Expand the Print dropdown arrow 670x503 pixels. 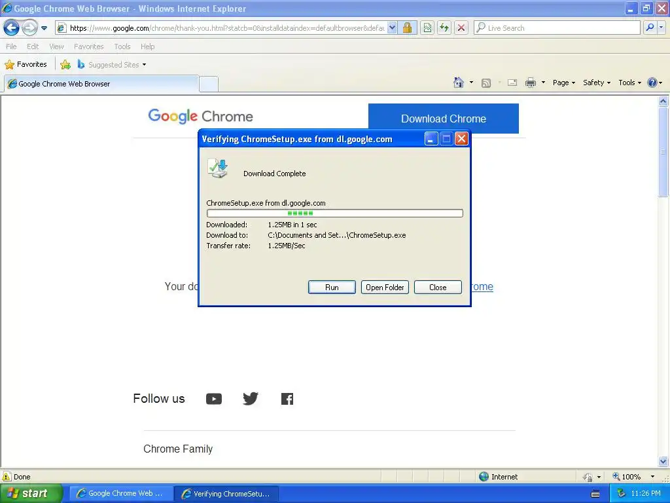point(543,83)
